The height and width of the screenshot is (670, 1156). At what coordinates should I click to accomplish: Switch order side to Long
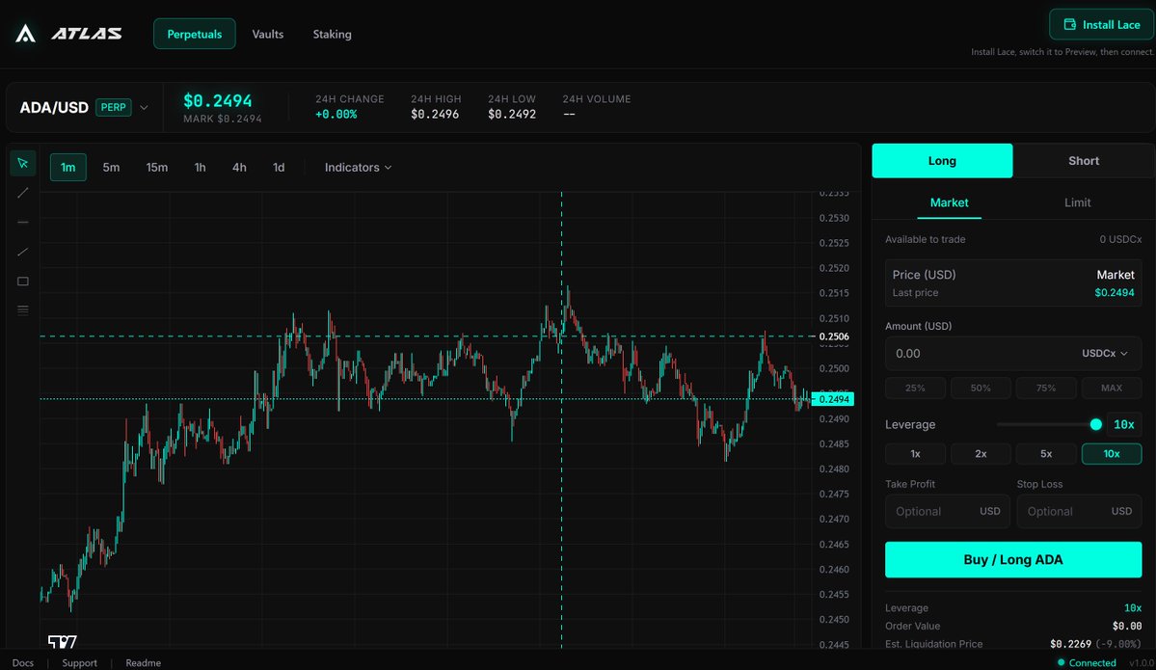coord(942,161)
